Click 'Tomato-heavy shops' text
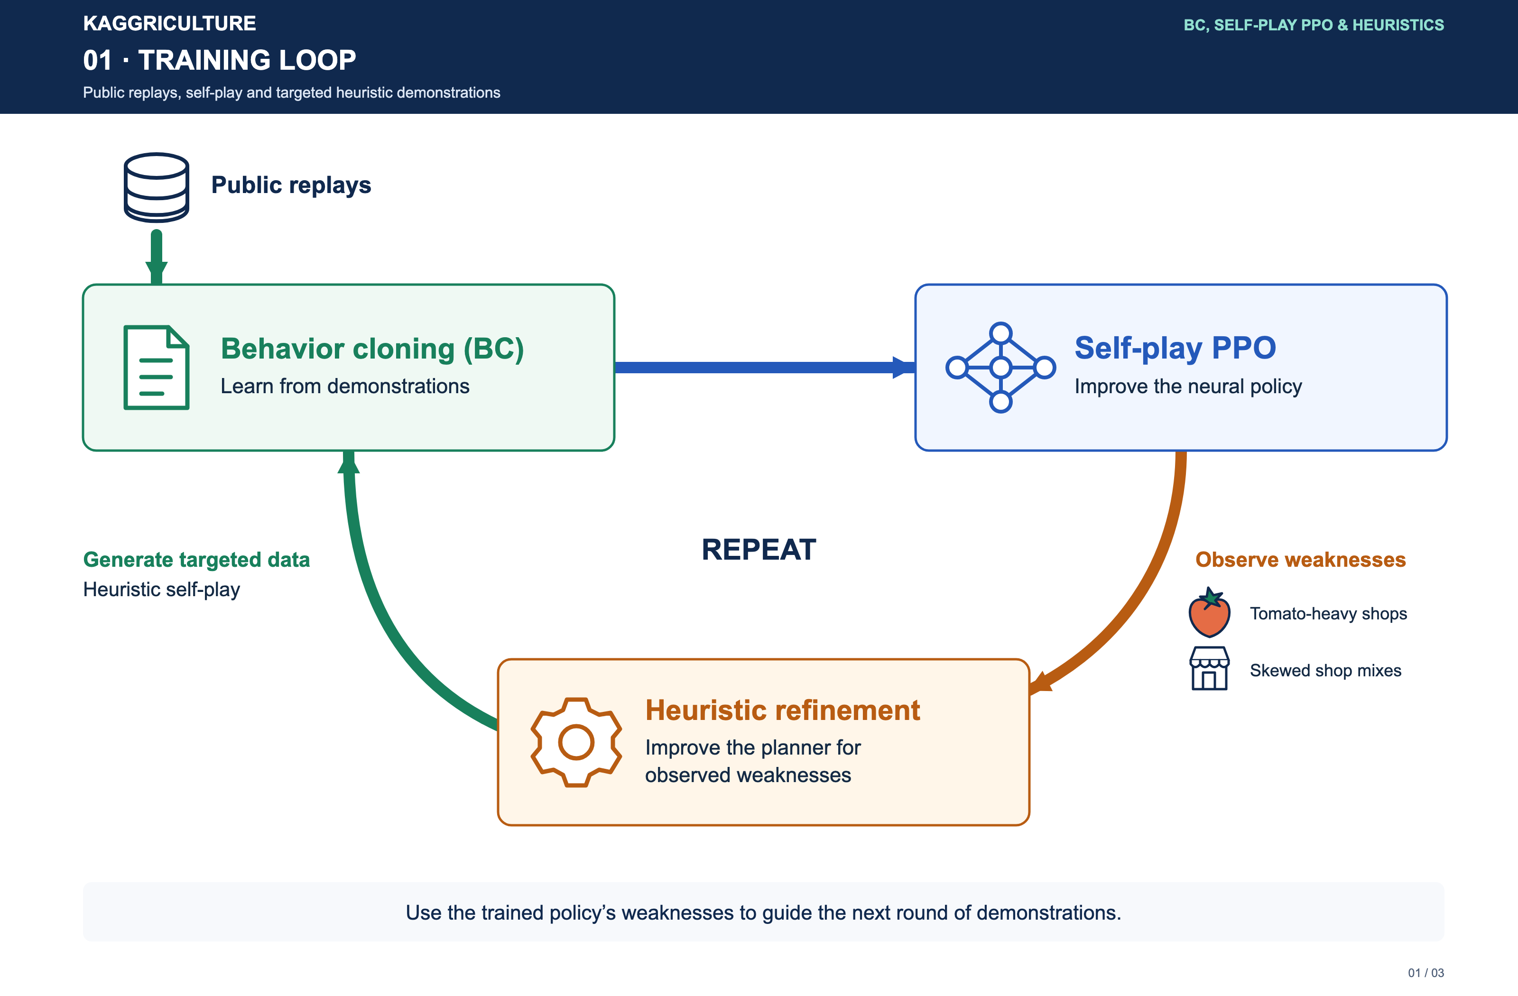 point(1328,614)
